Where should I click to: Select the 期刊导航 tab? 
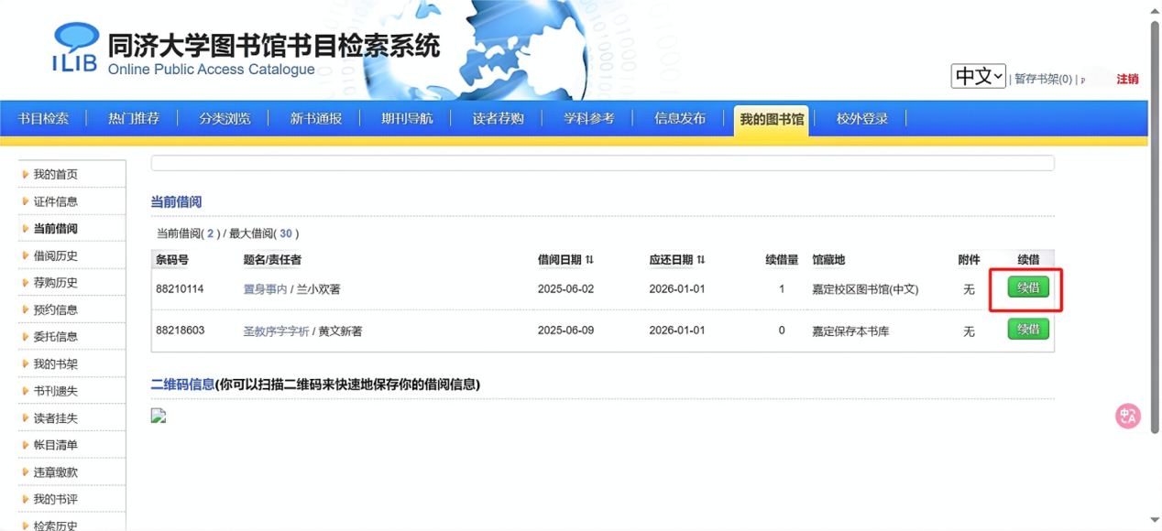point(407,118)
